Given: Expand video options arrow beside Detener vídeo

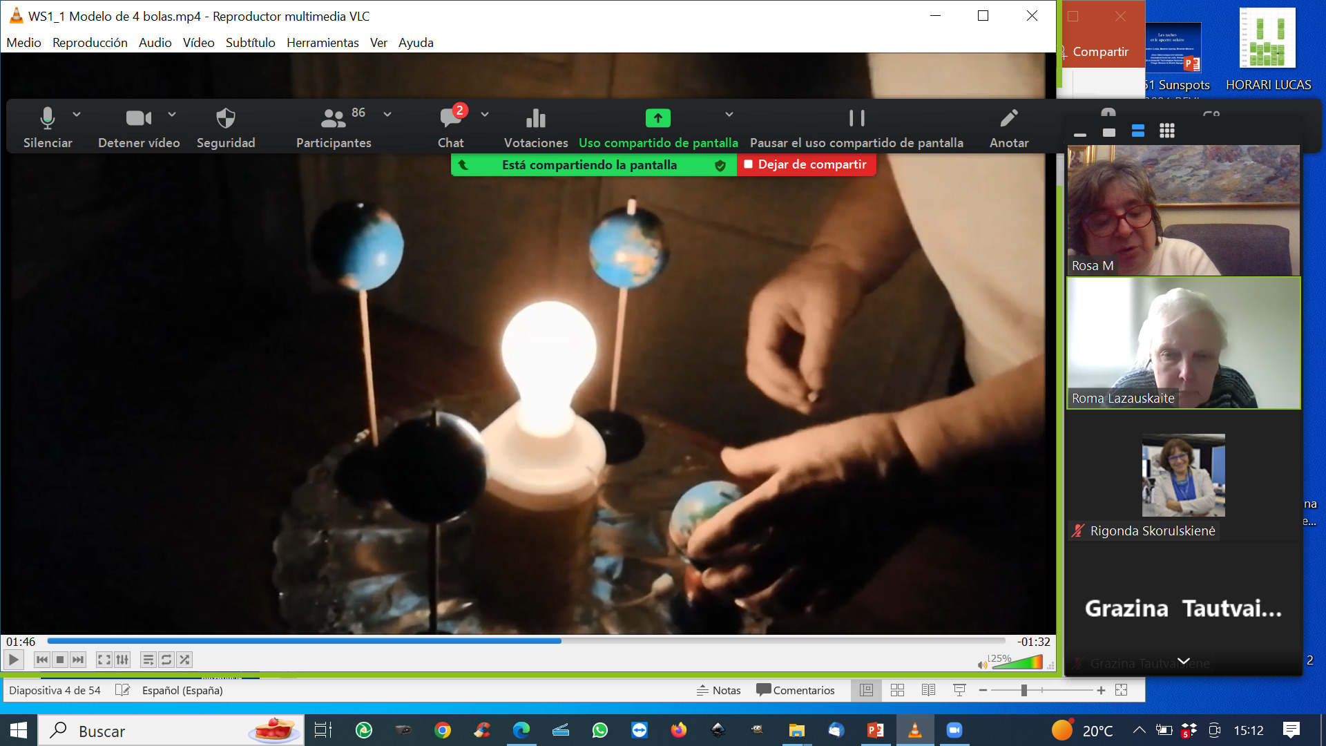Looking at the screenshot, I should (172, 115).
